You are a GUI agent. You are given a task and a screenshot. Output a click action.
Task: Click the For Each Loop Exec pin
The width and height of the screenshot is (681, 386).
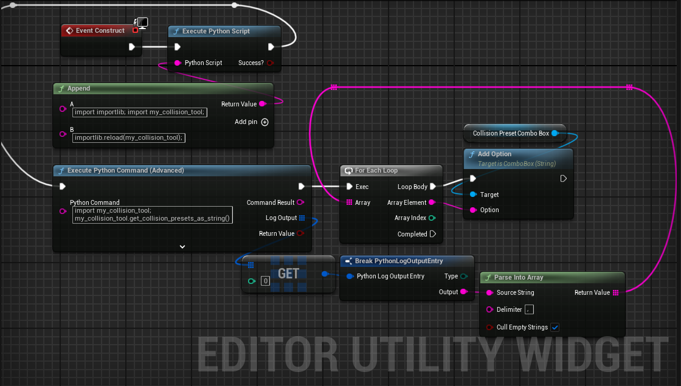(349, 187)
